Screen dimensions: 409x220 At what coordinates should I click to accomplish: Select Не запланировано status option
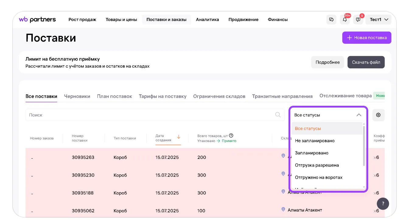click(x=315, y=141)
